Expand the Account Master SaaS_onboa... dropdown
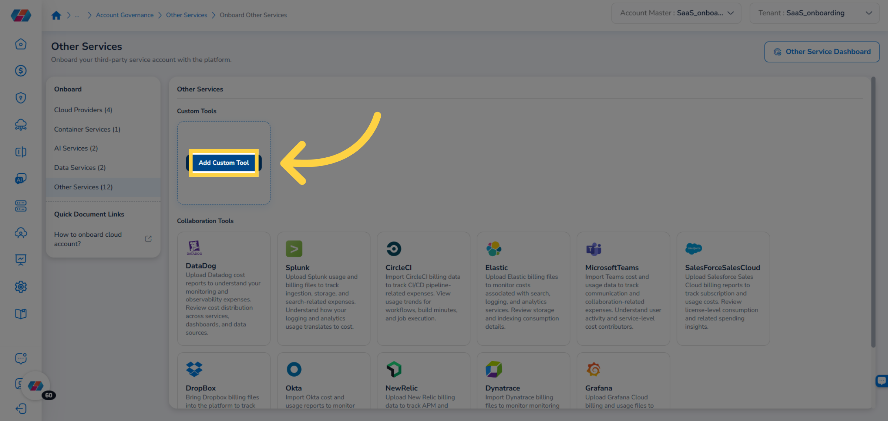 676,13
